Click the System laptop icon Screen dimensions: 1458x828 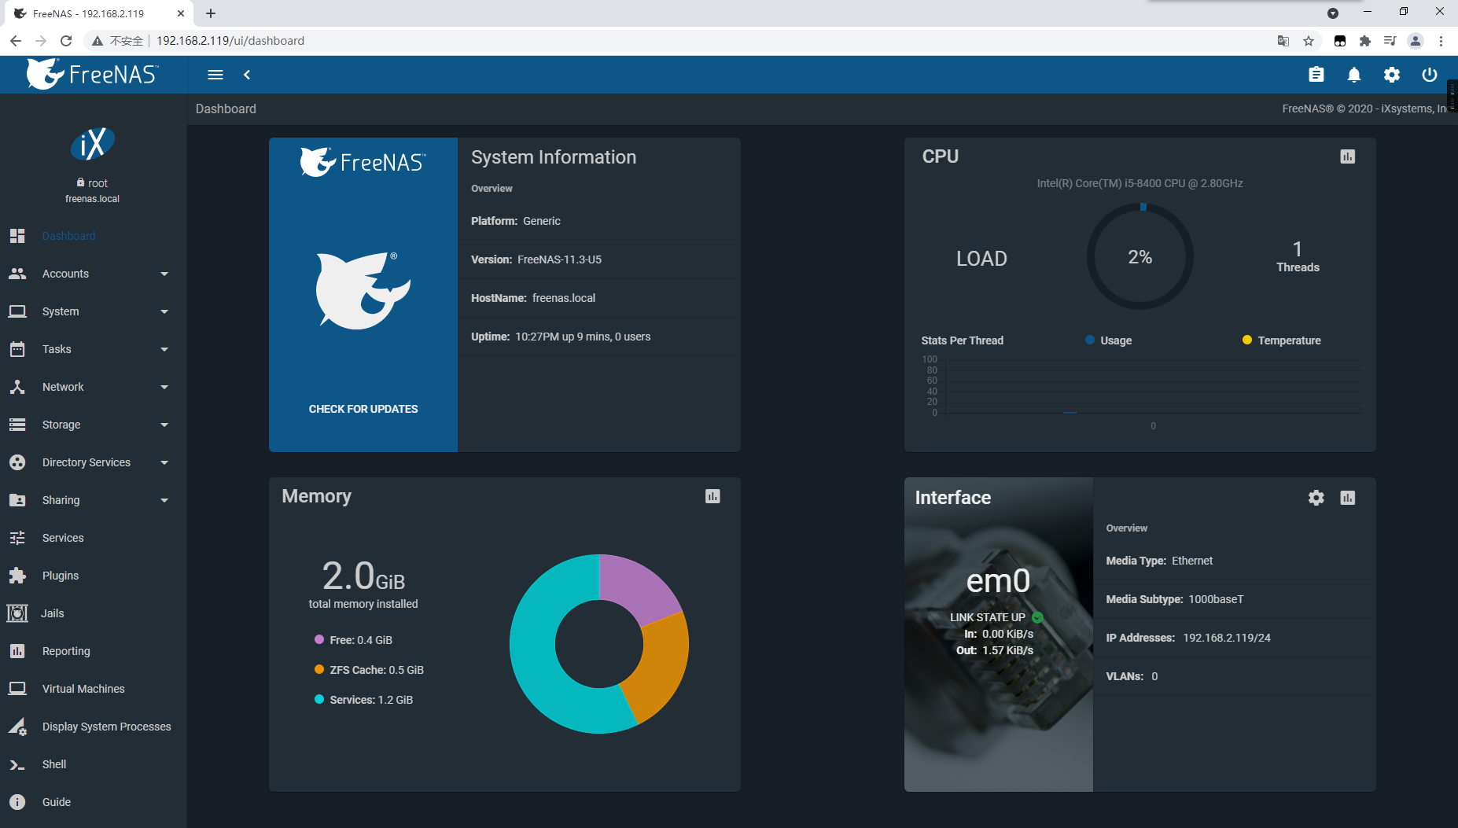click(17, 311)
